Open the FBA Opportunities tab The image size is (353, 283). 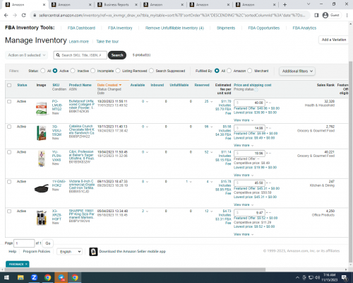click(x=264, y=28)
